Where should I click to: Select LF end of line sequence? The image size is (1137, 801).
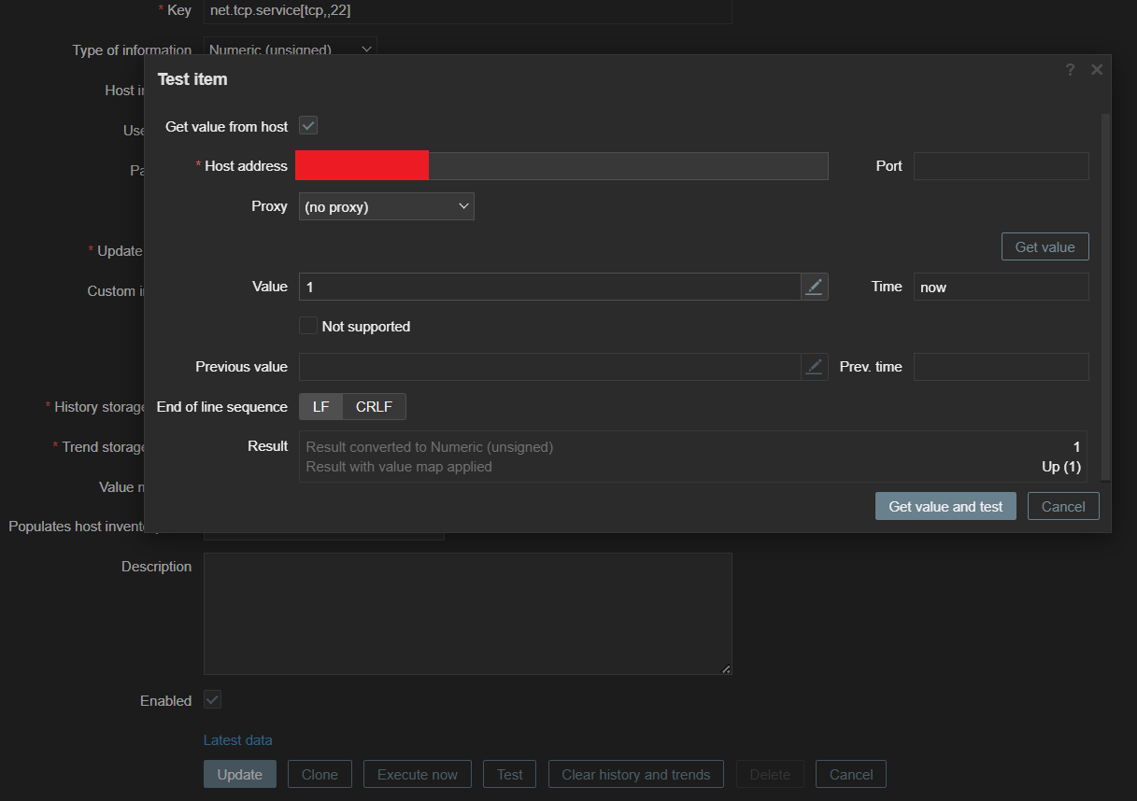pos(320,407)
